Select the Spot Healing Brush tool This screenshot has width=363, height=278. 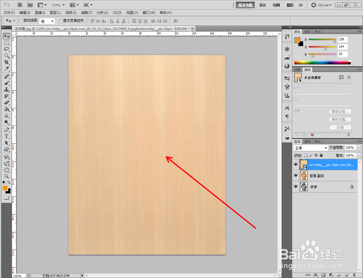7,77
